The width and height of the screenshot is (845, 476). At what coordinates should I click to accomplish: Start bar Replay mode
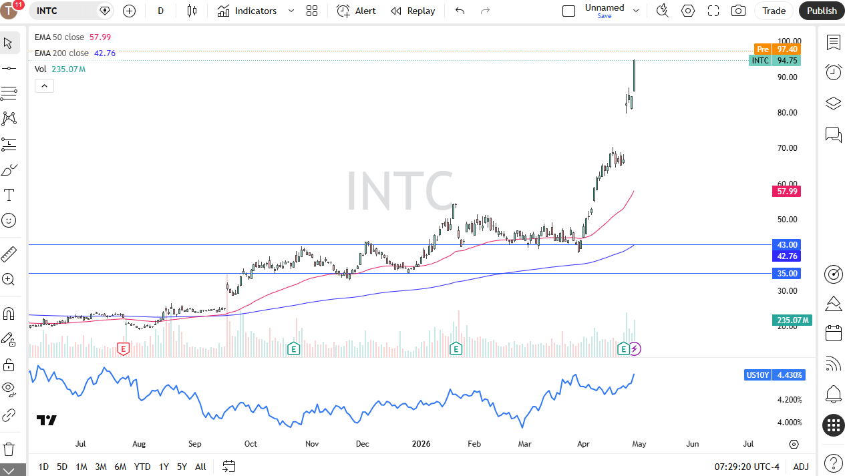click(x=413, y=11)
